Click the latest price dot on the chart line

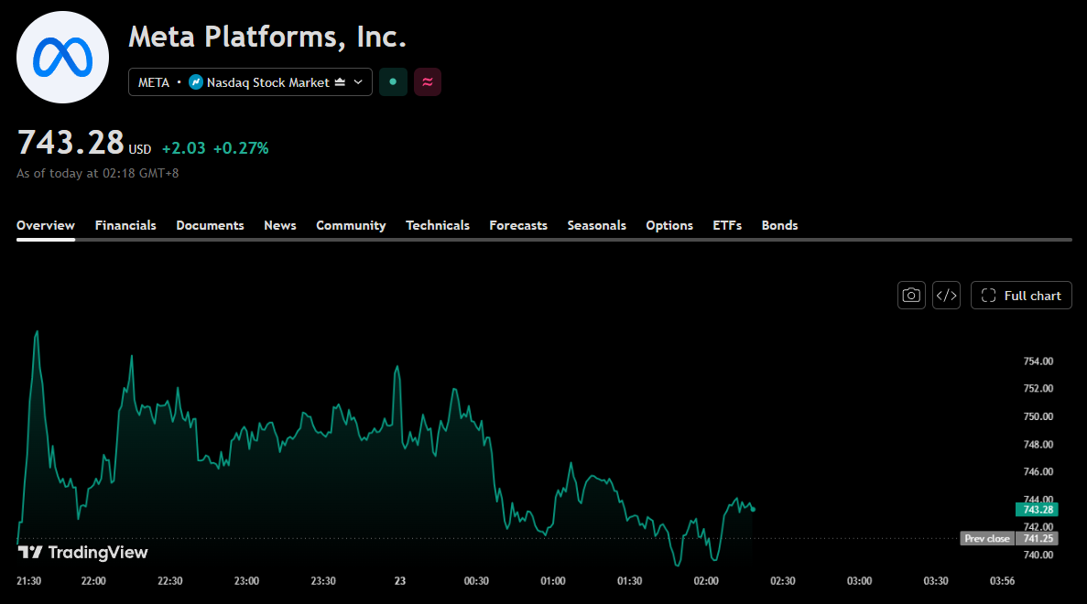(753, 509)
